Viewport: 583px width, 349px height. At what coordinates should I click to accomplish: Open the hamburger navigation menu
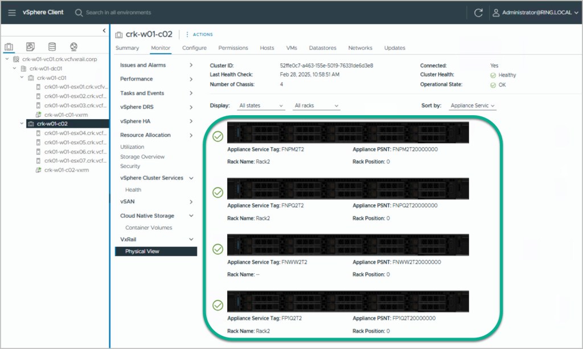click(x=12, y=13)
